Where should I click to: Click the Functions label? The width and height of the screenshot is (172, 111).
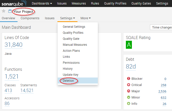click(x=13, y=69)
